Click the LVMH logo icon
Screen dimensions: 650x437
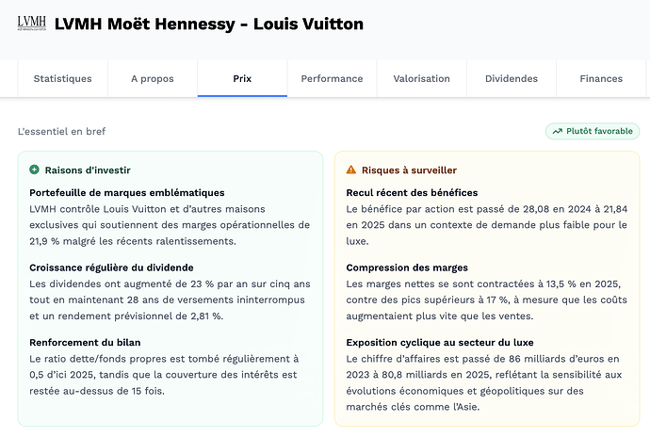click(x=31, y=24)
